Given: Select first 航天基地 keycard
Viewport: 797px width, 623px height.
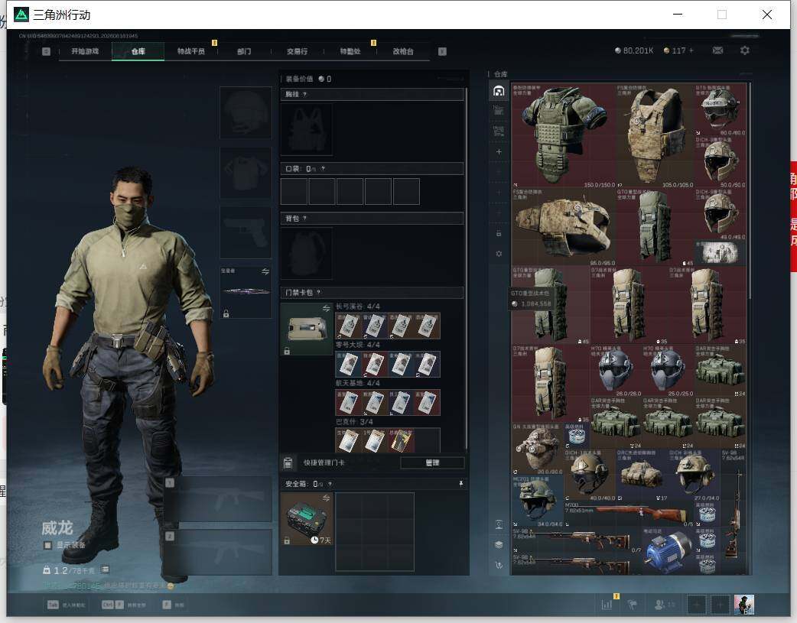Looking at the screenshot, I should (x=349, y=402).
